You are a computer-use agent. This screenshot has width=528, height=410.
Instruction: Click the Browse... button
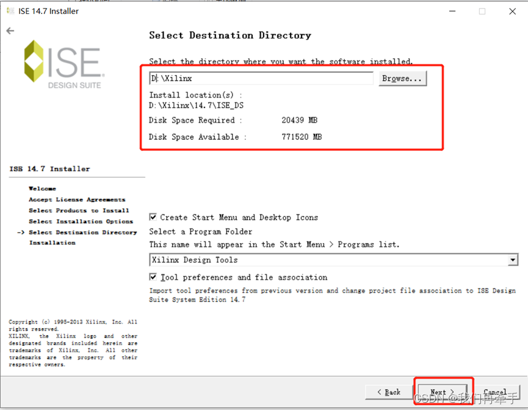(x=402, y=78)
